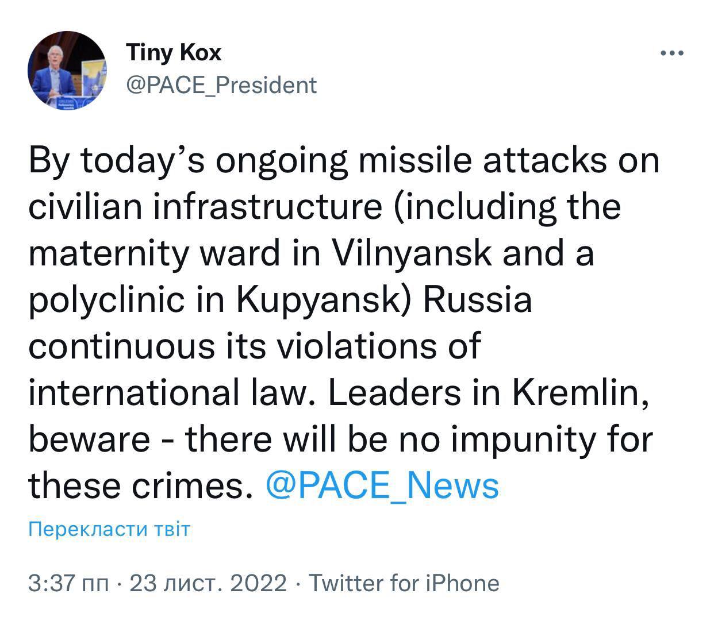714x617 pixels.
Task: Click the 3:37 пп timestamp
Action: tap(68, 583)
